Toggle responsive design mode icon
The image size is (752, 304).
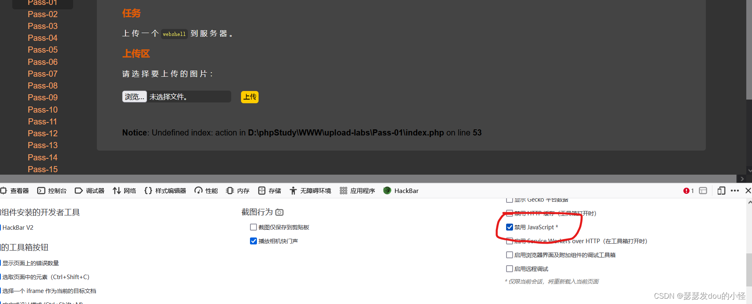(721, 191)
